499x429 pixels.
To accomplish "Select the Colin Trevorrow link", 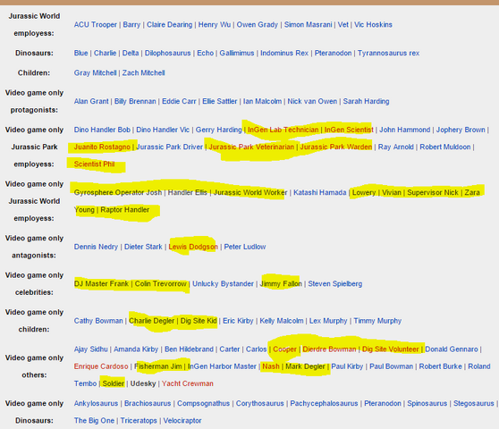I will click(x=160, y=283).
